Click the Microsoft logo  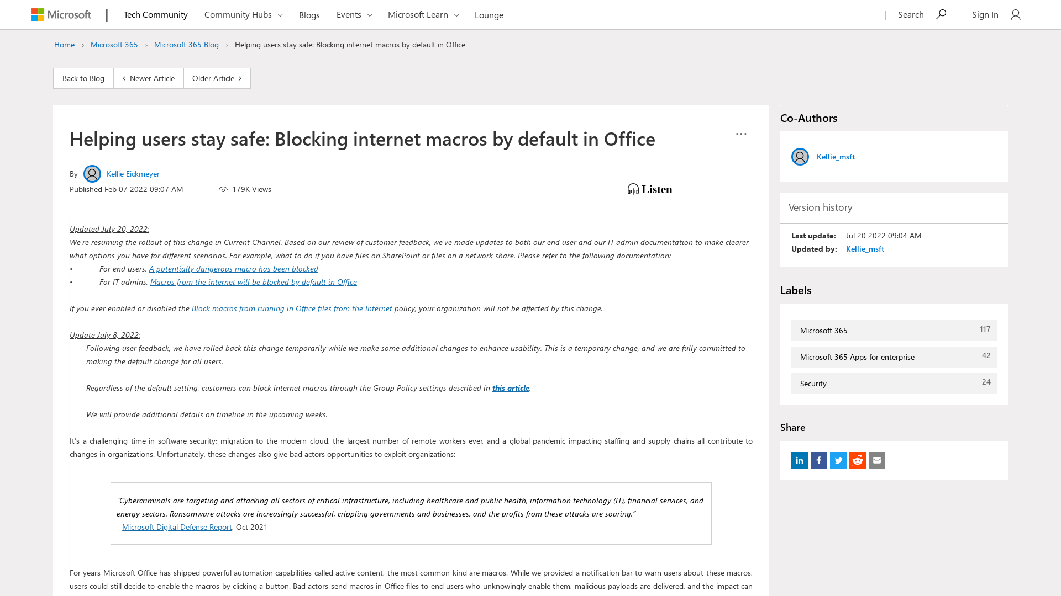coord(61,15)
